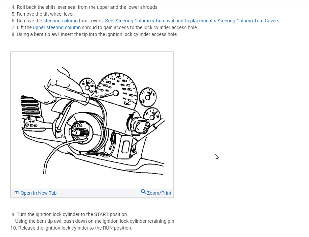Click the steering column hub in the drawing
Viewport: 309px width, 237px height.
tap(80, 132)
